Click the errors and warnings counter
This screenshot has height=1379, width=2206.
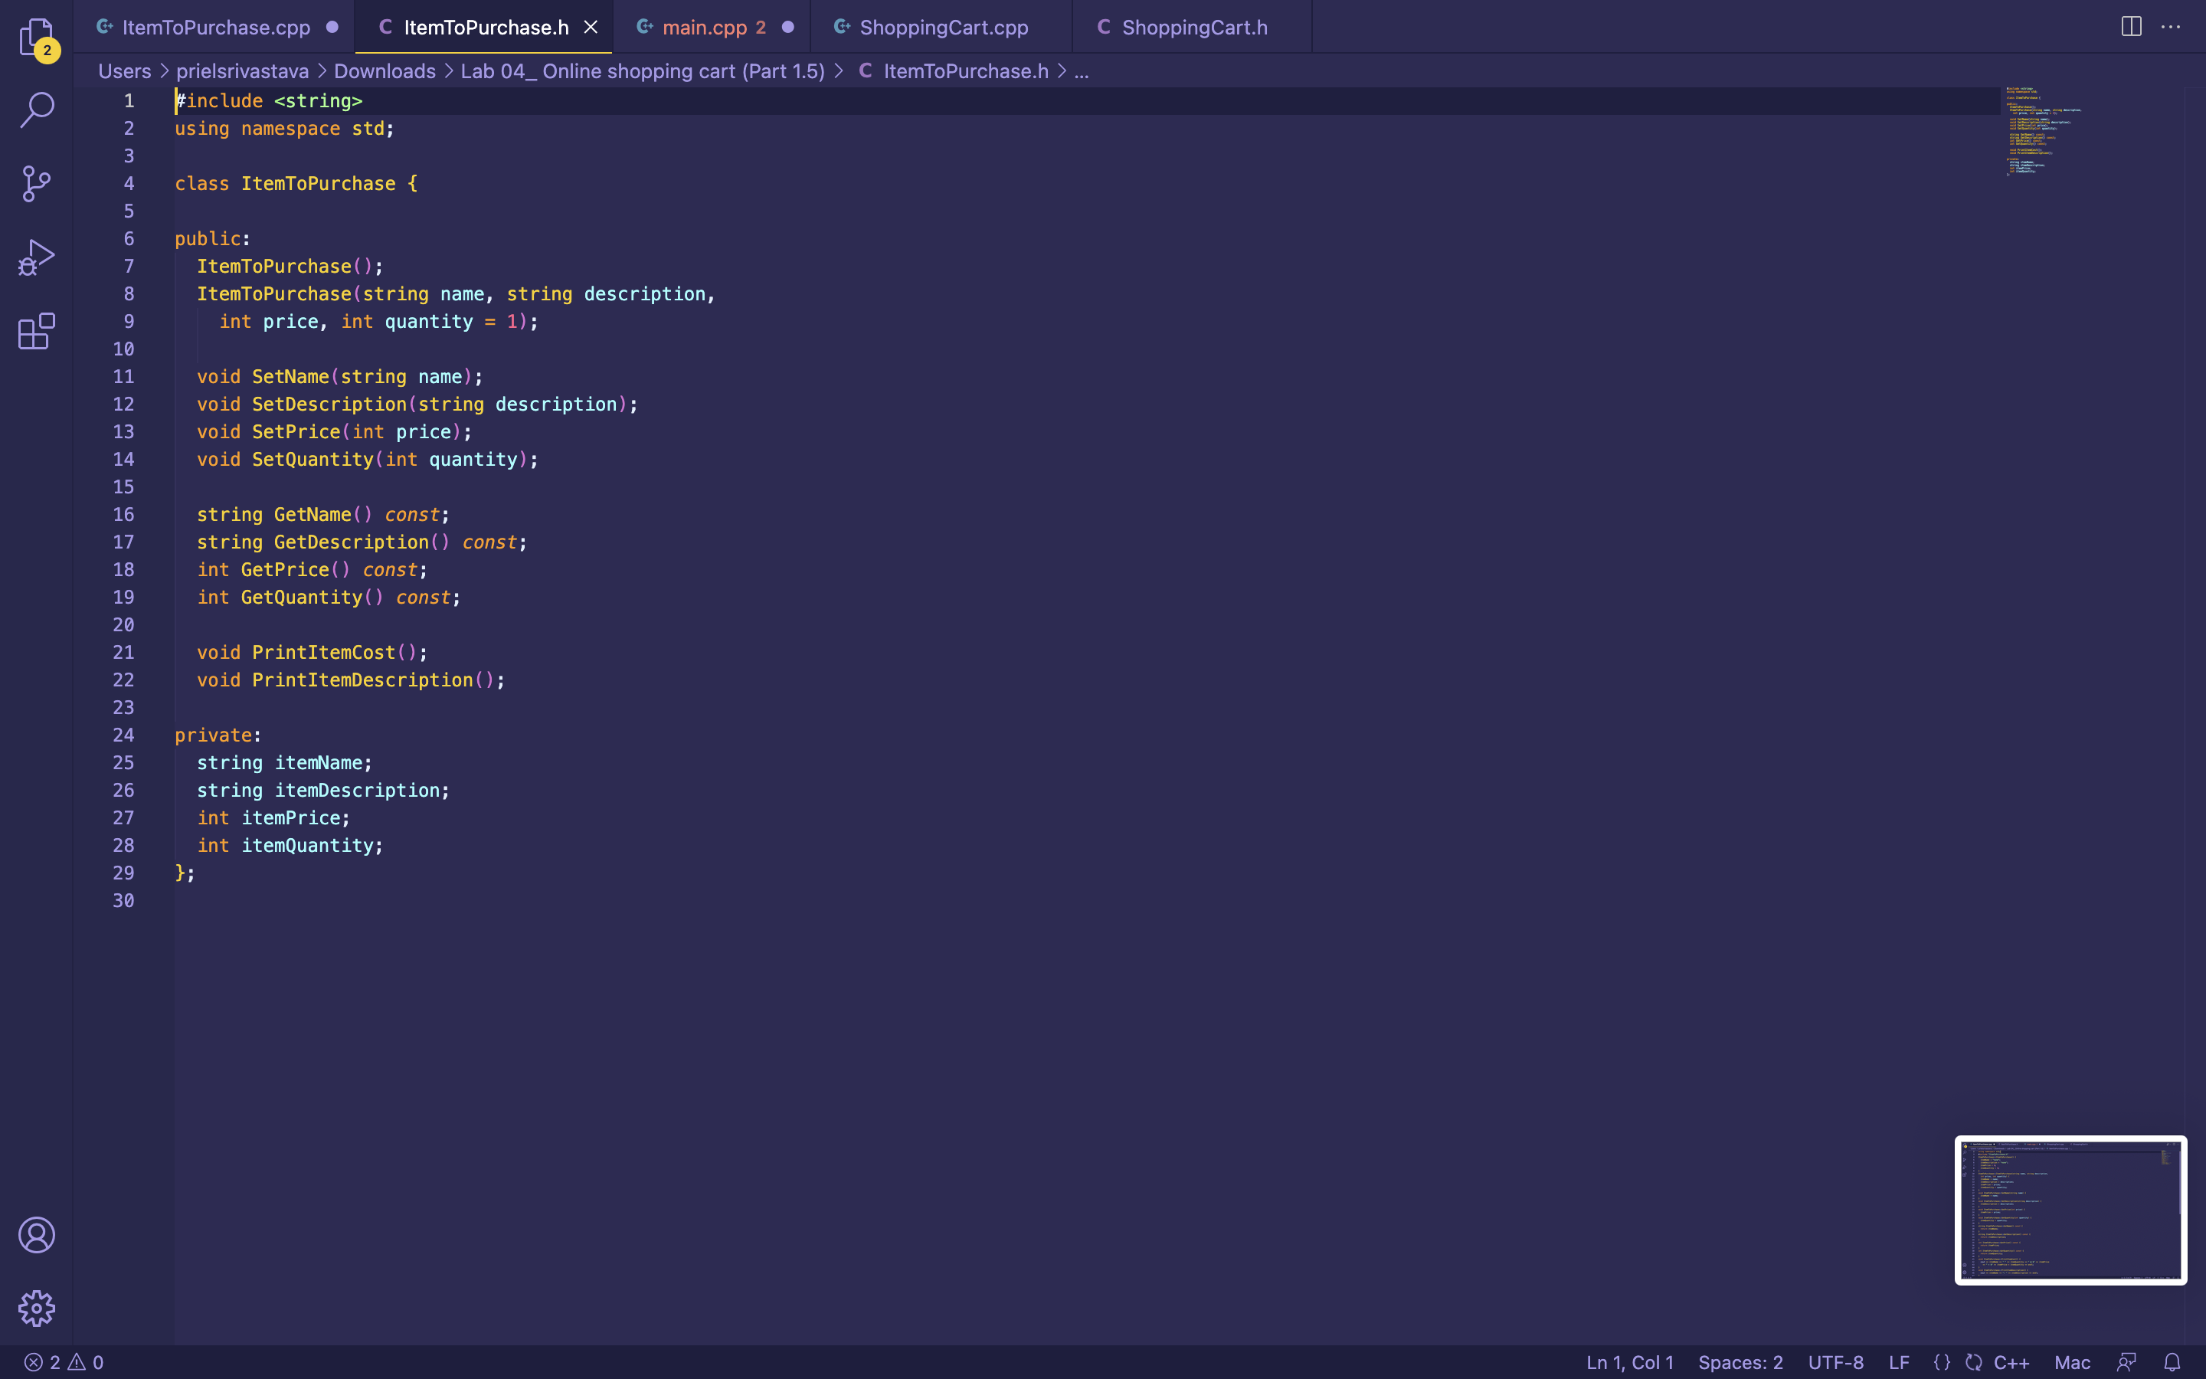[x=61, y=1361]
